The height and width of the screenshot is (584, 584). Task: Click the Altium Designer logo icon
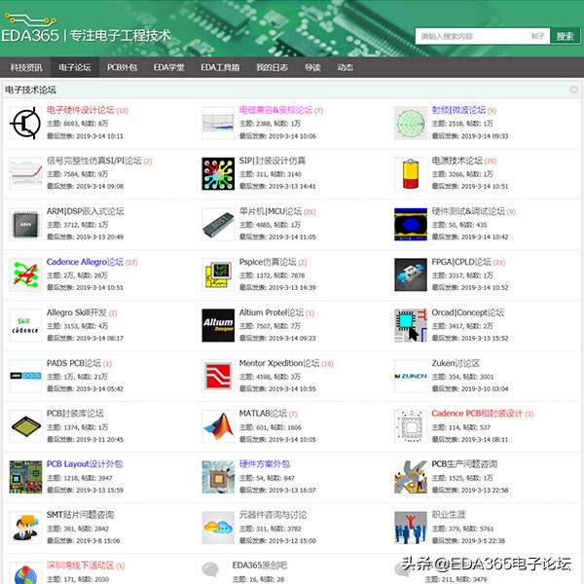coord(217,325)
